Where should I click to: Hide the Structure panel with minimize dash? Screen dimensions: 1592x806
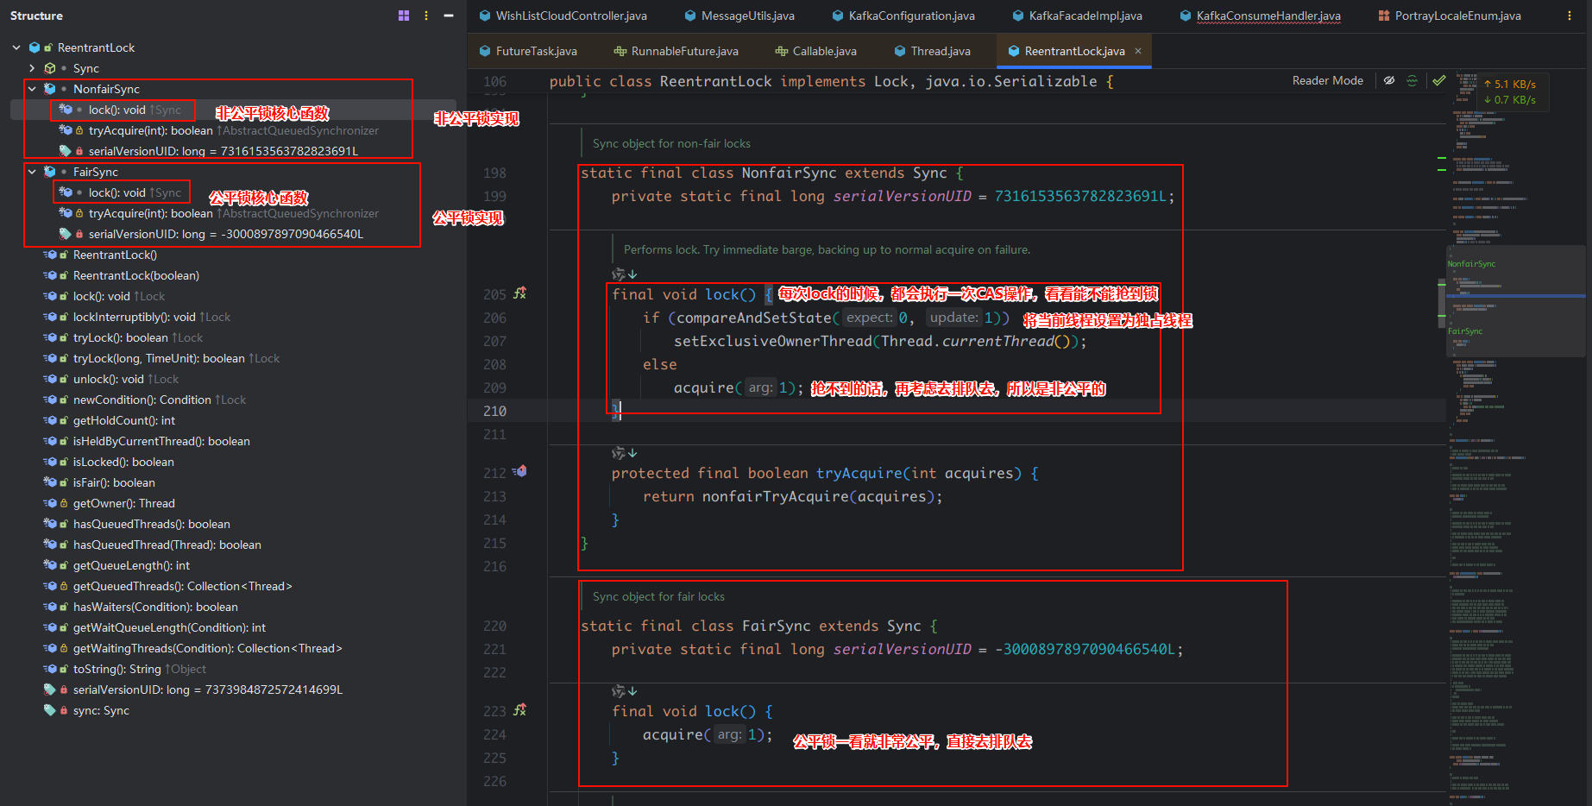click(x=449, y=16)
